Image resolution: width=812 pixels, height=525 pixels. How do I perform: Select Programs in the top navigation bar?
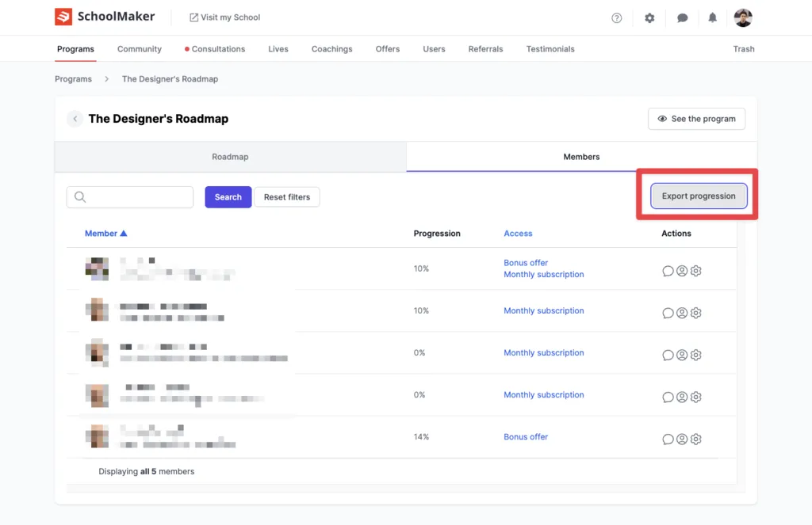[x=75, y=49]
